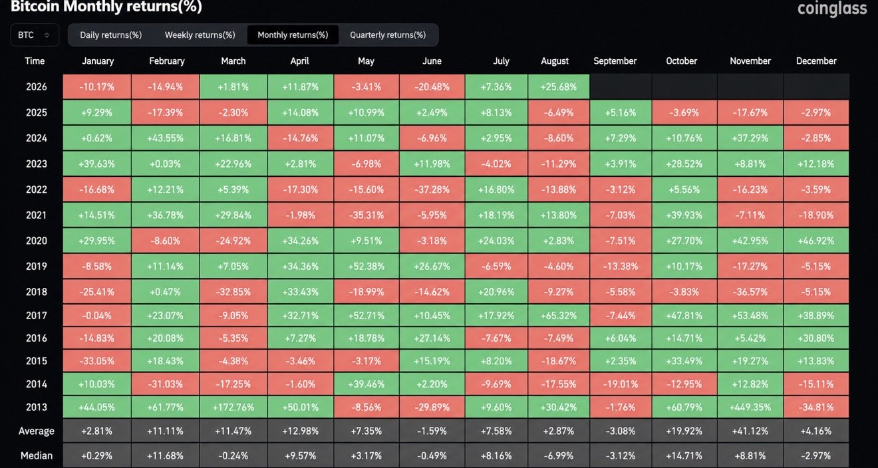Click the 2022 June -37.28% cell
This screenshot has width=878, height=468.
pyautogui.click(x=432, y=189)
